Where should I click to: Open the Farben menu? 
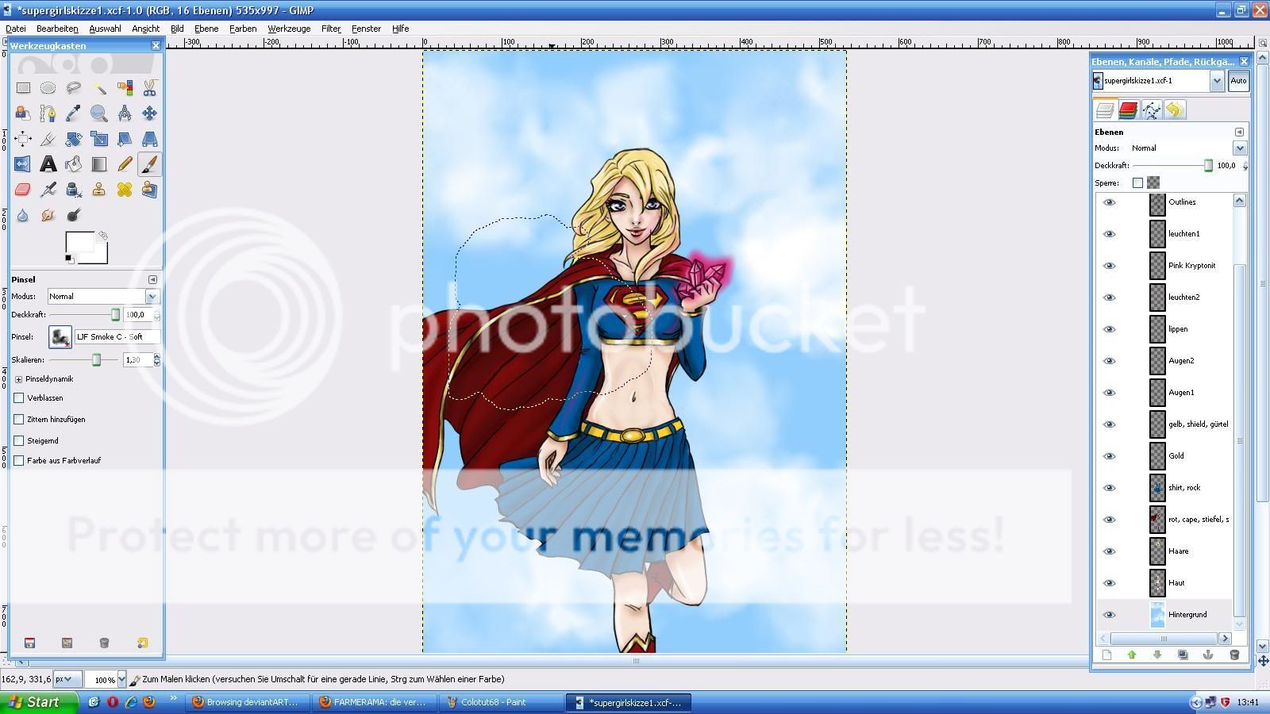[243, 28]
